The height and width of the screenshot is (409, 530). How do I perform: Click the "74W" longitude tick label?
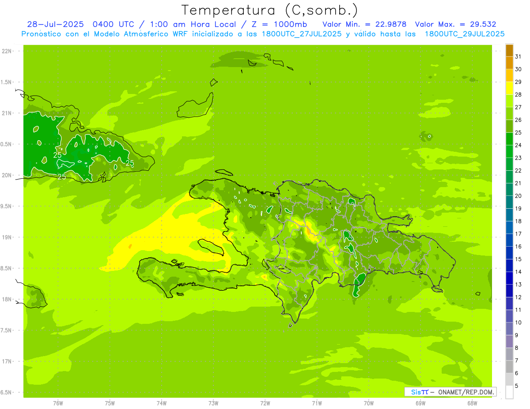tap(161, 403)
